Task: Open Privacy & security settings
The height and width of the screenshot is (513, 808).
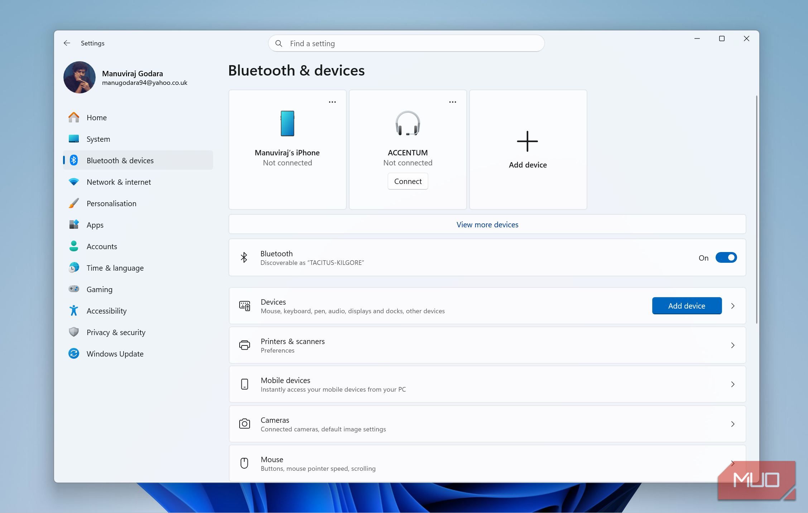Action: coord(138,332)
